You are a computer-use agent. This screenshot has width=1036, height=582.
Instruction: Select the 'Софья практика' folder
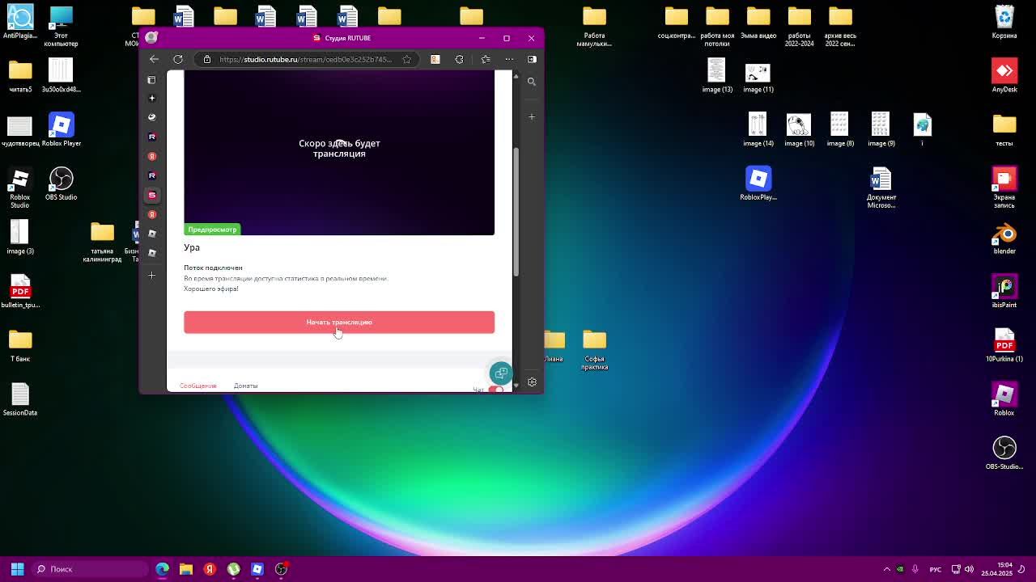595,350
